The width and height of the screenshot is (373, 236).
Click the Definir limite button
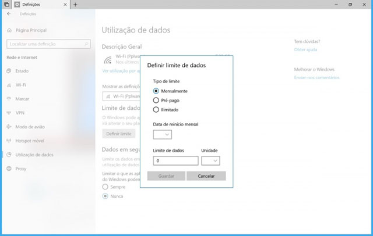click(x=119, y=134)
